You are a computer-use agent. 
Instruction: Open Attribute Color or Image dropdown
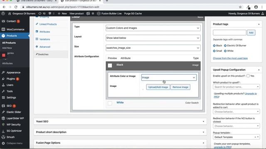pos(169,77)
